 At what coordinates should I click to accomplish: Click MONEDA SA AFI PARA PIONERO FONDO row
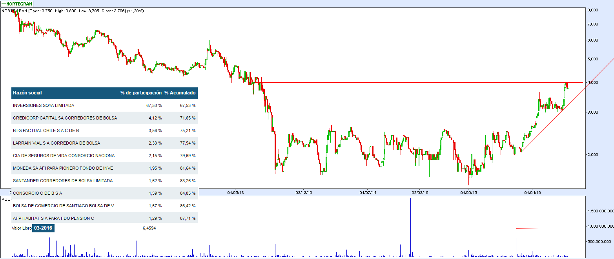(x=105, y=168)
